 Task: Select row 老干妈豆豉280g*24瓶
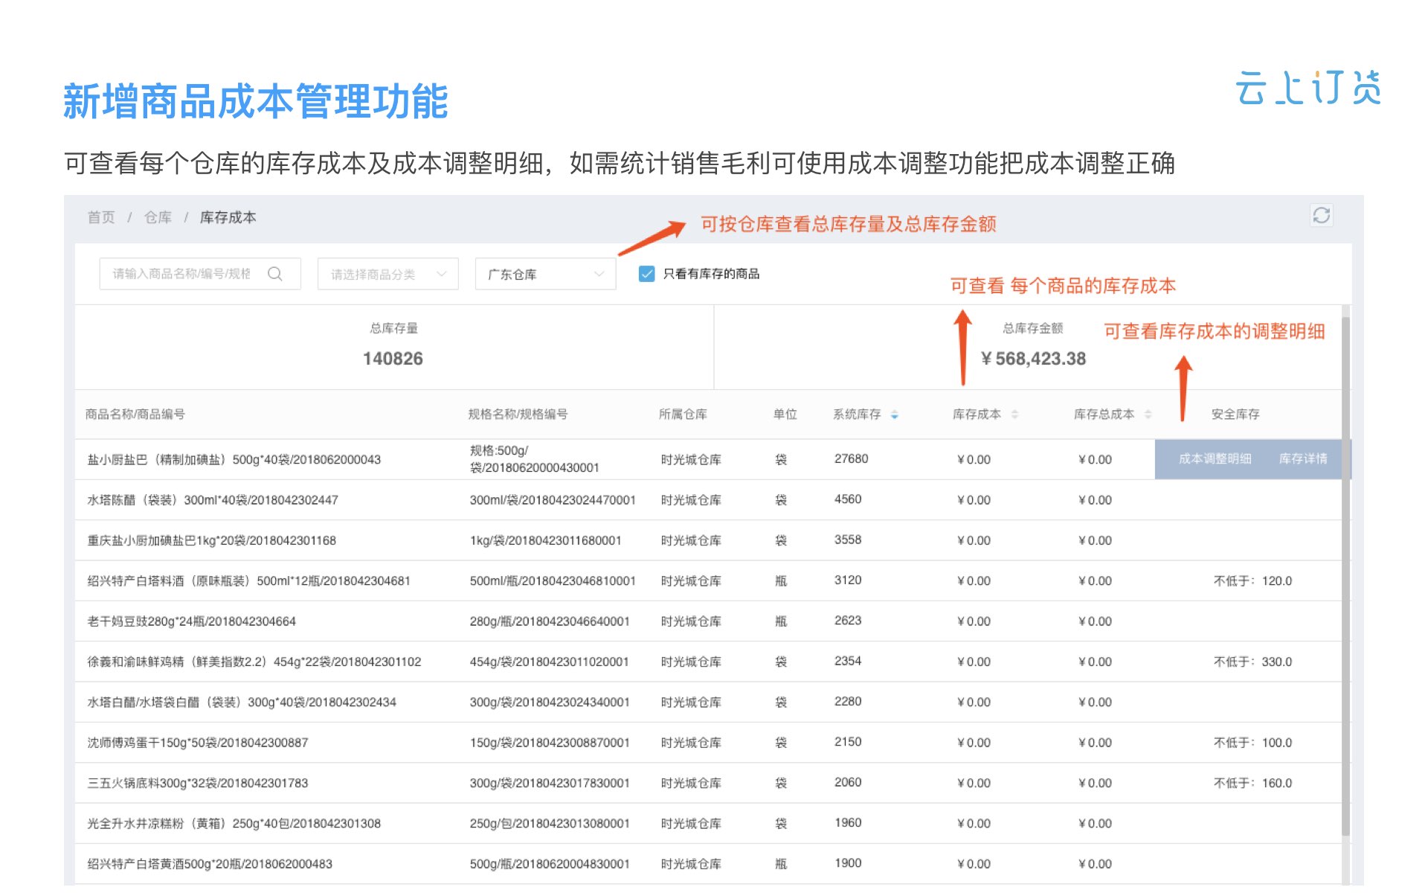click(708, 621)
